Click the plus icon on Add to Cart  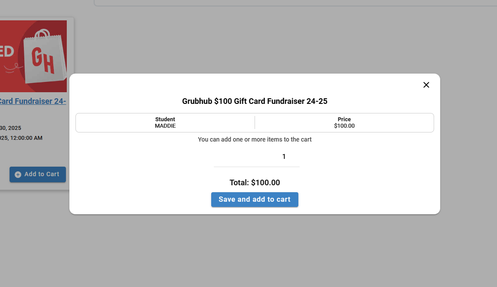click(18, 174)
